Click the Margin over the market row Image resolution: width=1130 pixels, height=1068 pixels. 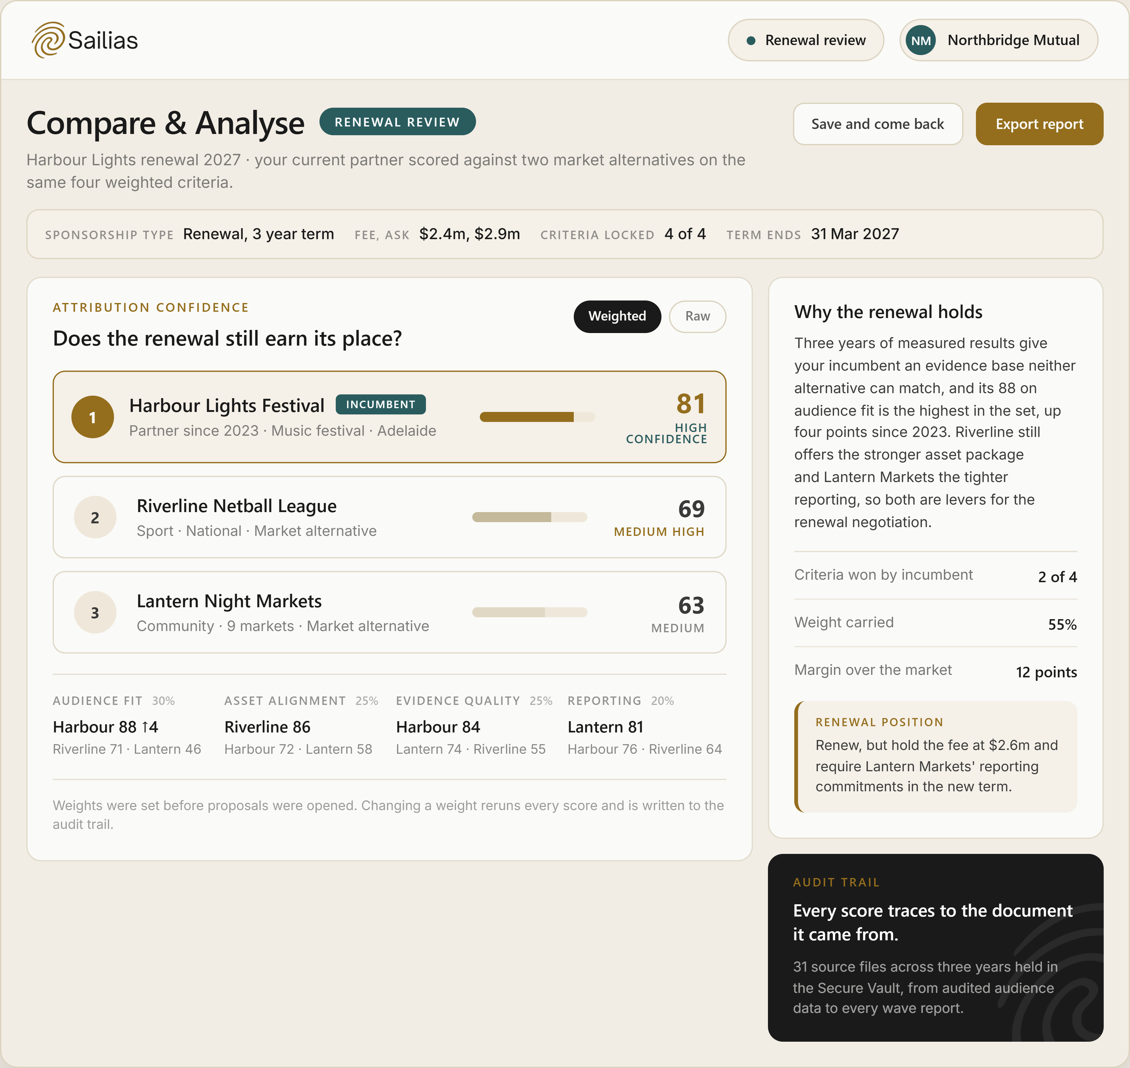(935, 671)
